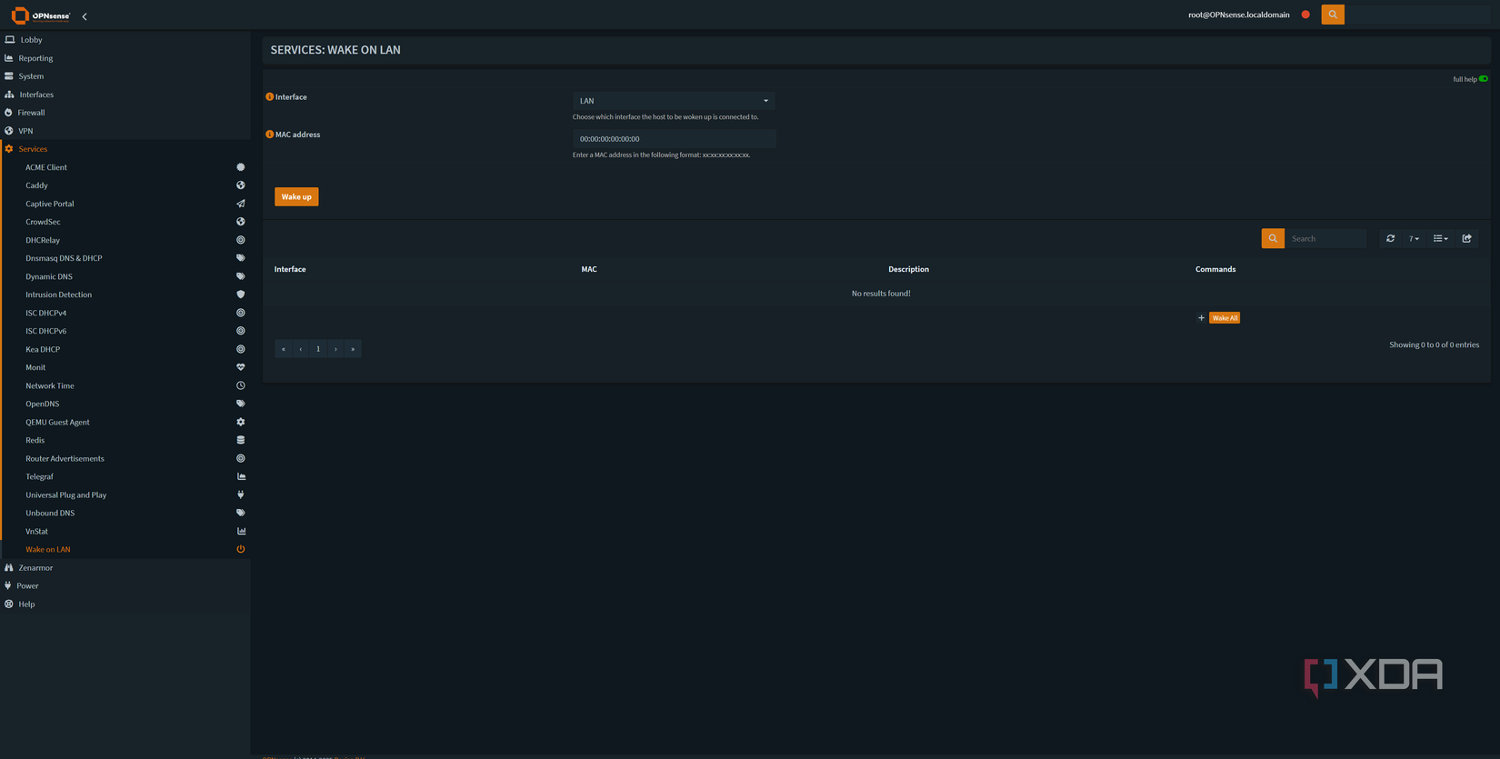
Task: Click the table search magnifier icon
Action: click(x=1273, y=238)
